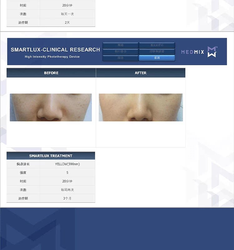The width and height of the screenshot is (234, 250).
Task: Click the 3个月 treatment period value
Action: point(67,199)
